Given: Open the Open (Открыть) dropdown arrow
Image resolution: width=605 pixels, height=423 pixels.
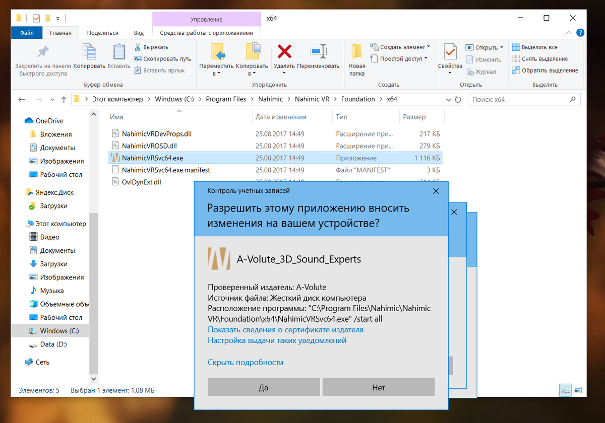Looking at the screenshot, I should pyautogui.click(x=502, y=48).
